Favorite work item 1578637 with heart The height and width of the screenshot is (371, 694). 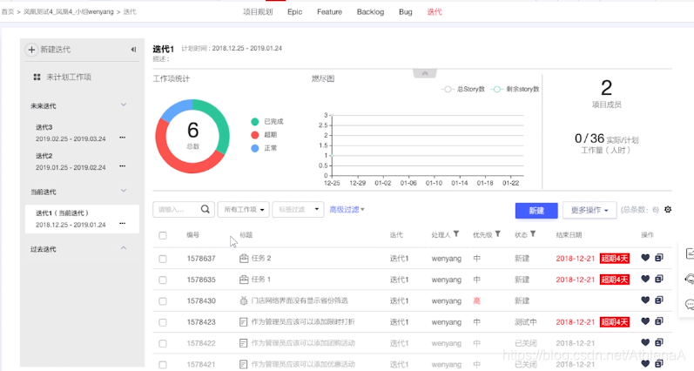pyautogui.click(x=645, y=258)
